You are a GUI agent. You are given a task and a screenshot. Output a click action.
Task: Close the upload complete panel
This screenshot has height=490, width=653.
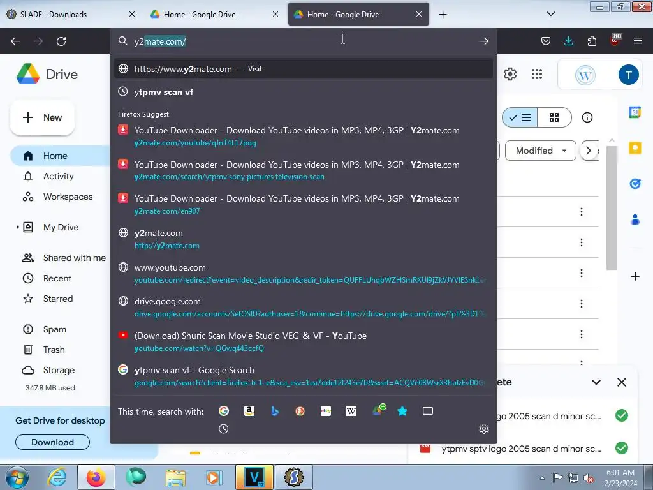coord(621,382)
